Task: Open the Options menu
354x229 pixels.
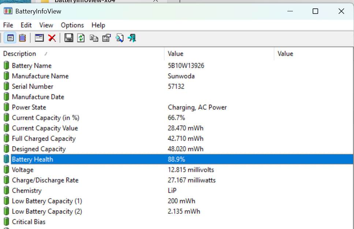Action: click(x=72, y=25)
